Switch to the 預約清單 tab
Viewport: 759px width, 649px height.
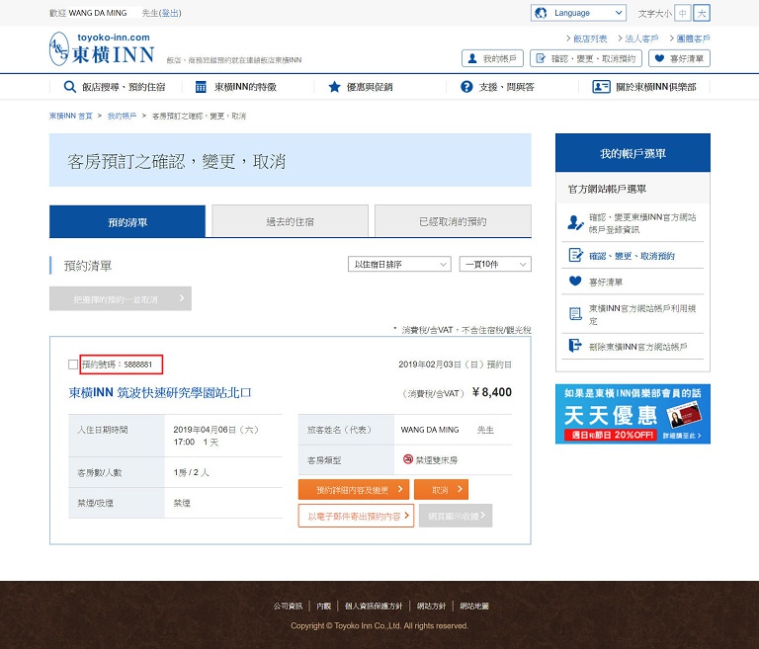[x=127, y=221]
